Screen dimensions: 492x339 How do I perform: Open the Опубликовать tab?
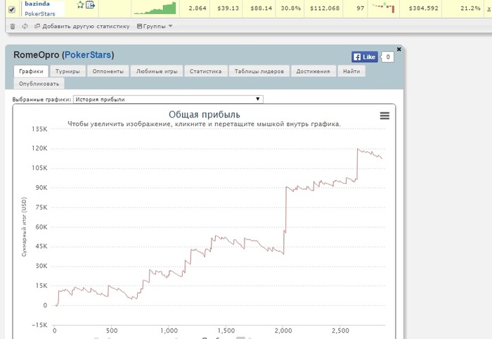click(39, 84)
